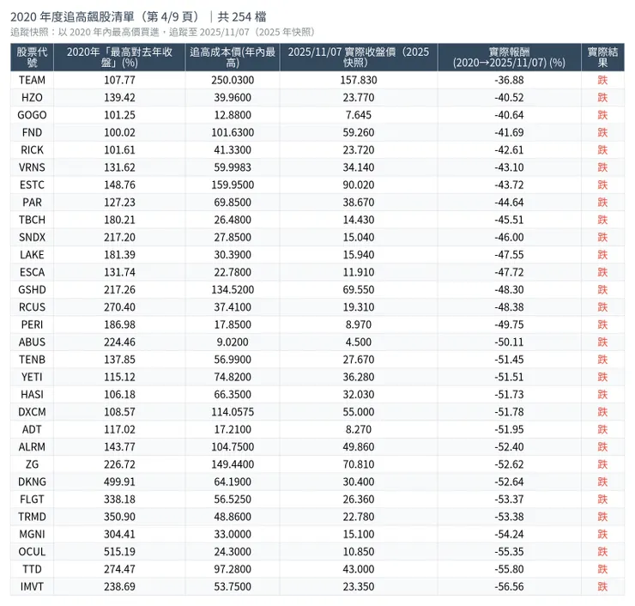Click the 114.0575 cost value for DXCM
The width and height of the screenshot is (635, 606).
pyautogui.click(x=233, y=411)
